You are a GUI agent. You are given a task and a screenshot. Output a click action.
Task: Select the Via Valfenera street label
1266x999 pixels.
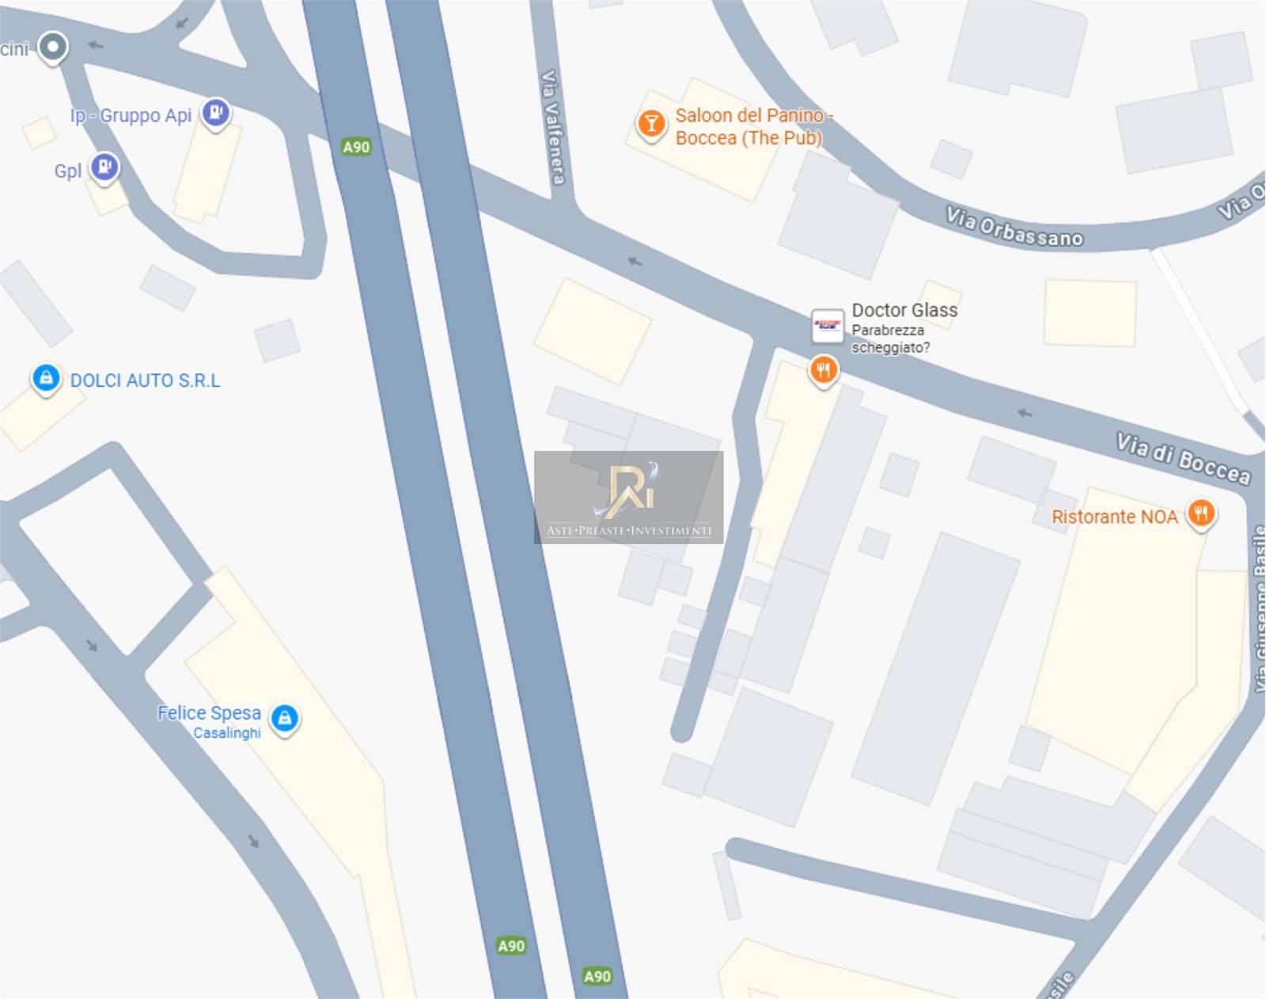(552, 128)
